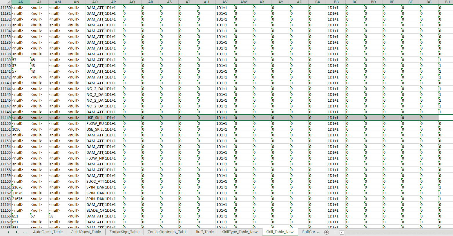This screenshot has height=236, width=453.
Task: Show earlier sheets via ellipsis before AutoQuest_Table
Action: [25, 232]
